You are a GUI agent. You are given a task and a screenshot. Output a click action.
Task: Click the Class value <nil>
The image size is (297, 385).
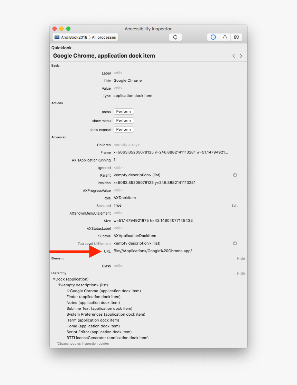point(118,266)
